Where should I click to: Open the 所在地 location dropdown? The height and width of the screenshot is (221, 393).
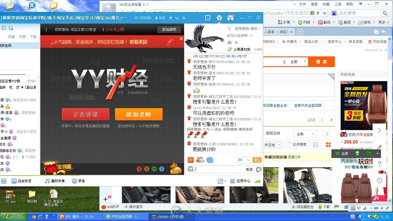[272, 145]
